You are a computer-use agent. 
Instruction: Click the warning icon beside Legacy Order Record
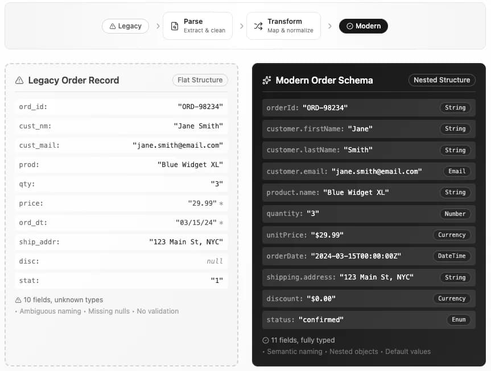coord(19,80)
